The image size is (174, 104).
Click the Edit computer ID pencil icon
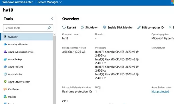139,27
